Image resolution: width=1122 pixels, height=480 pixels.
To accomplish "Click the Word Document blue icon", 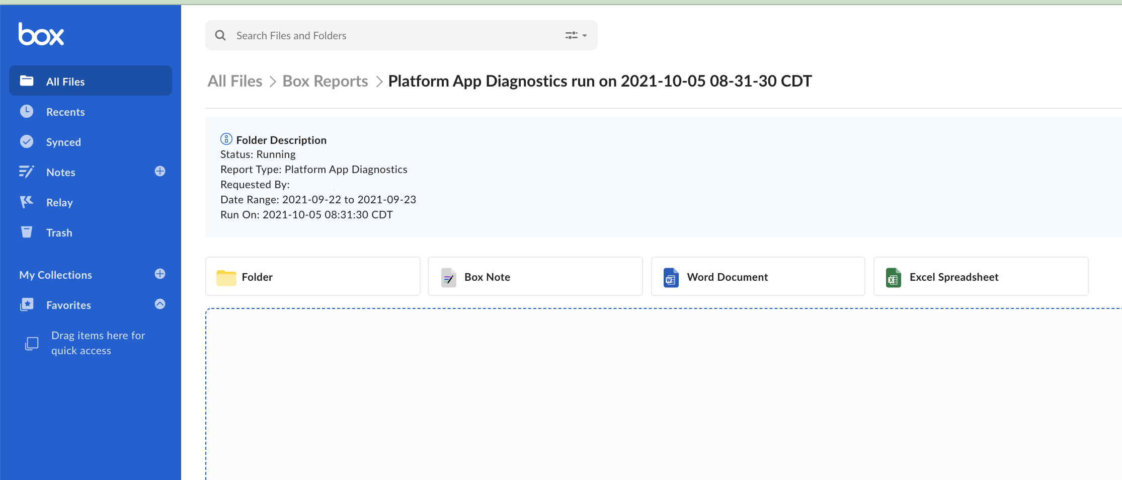I will (x=670, y=277).
